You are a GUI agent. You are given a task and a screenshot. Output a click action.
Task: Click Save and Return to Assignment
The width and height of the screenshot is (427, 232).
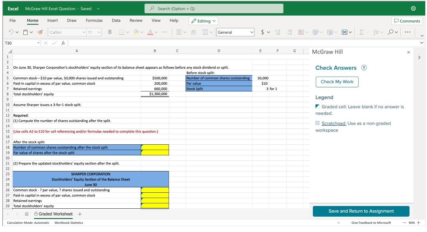(361, 211)
